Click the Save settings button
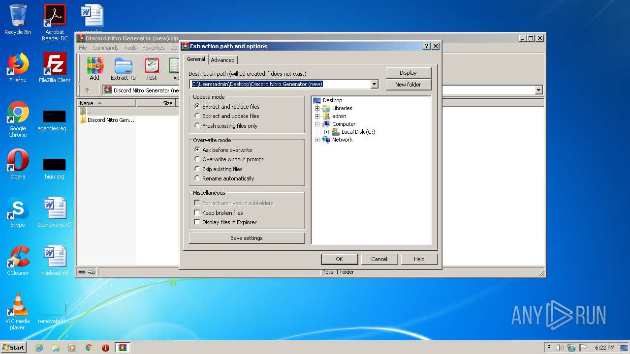Viewport: 630px width, 354px height. pos(247,238)
